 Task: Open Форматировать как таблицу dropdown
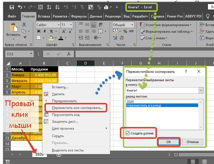(166, 31)
